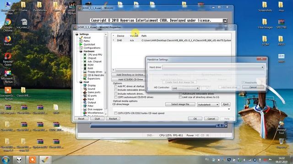Collapse Hardware tree section
Screen dimensions: 293x164
[81, 51]
